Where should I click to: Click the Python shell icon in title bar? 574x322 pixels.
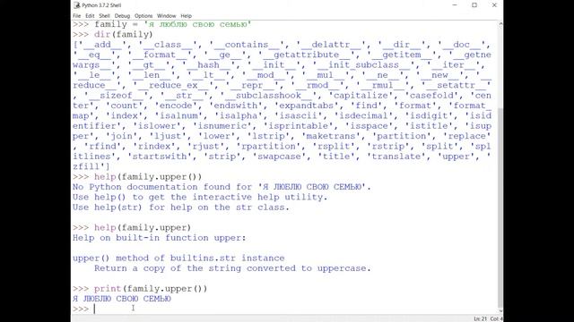77,5
